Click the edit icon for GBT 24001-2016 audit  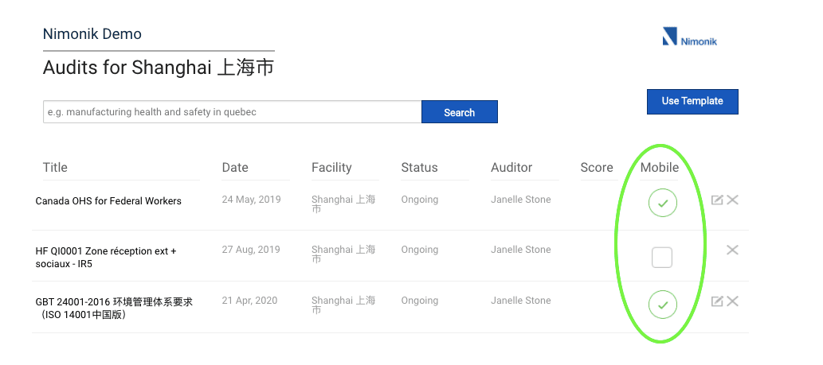tap(717, 301)
